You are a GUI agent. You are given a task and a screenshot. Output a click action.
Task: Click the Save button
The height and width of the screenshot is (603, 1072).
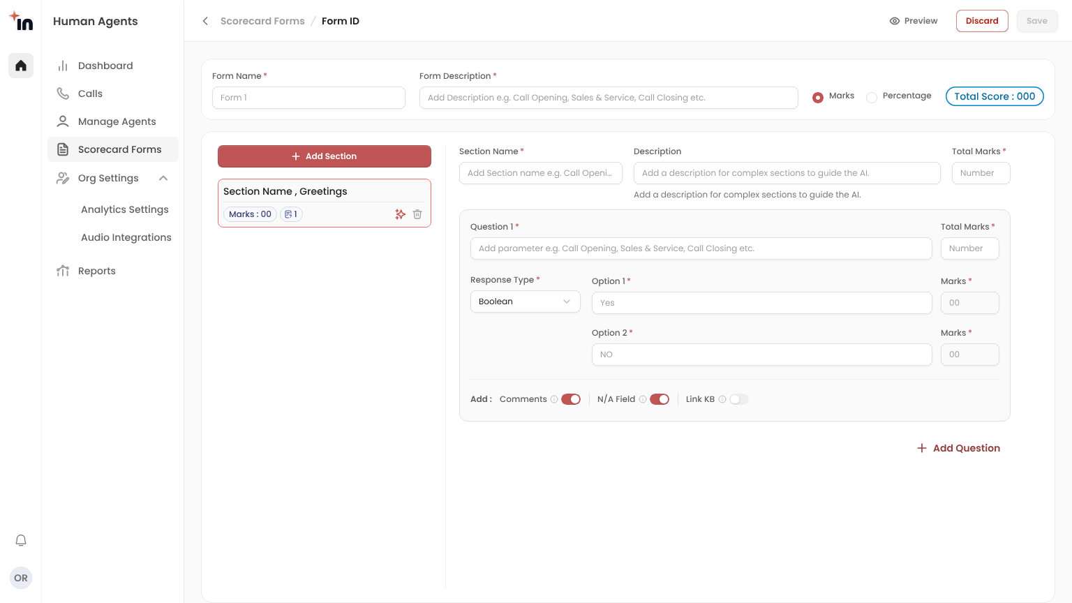(x=1037, y=21)
